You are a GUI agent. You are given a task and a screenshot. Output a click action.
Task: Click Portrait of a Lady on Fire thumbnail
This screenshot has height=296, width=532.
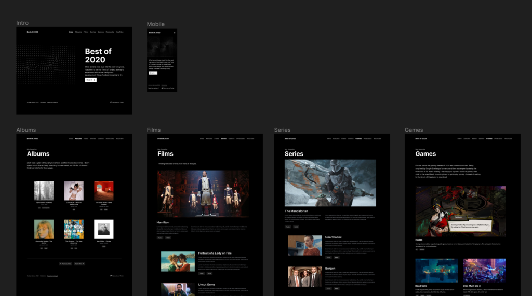coord(178,261)
